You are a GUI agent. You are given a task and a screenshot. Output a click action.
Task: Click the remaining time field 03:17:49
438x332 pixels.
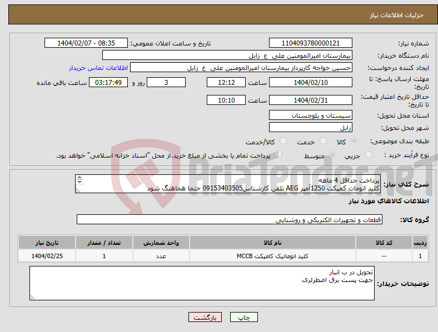108,82
